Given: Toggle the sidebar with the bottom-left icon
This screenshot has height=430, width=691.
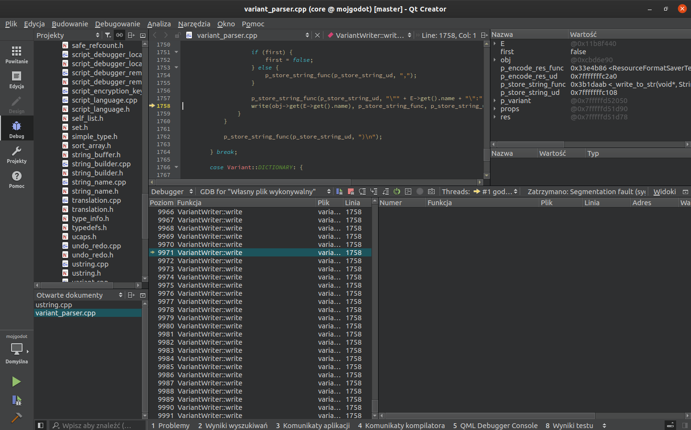Looking at the screenshot, I should pyautogui.click(x=41, y=425).
